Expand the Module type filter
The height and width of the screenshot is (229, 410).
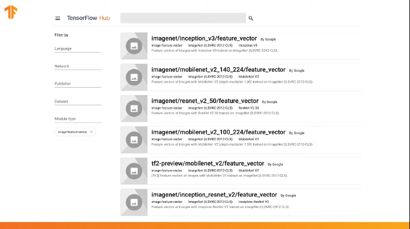78,119
